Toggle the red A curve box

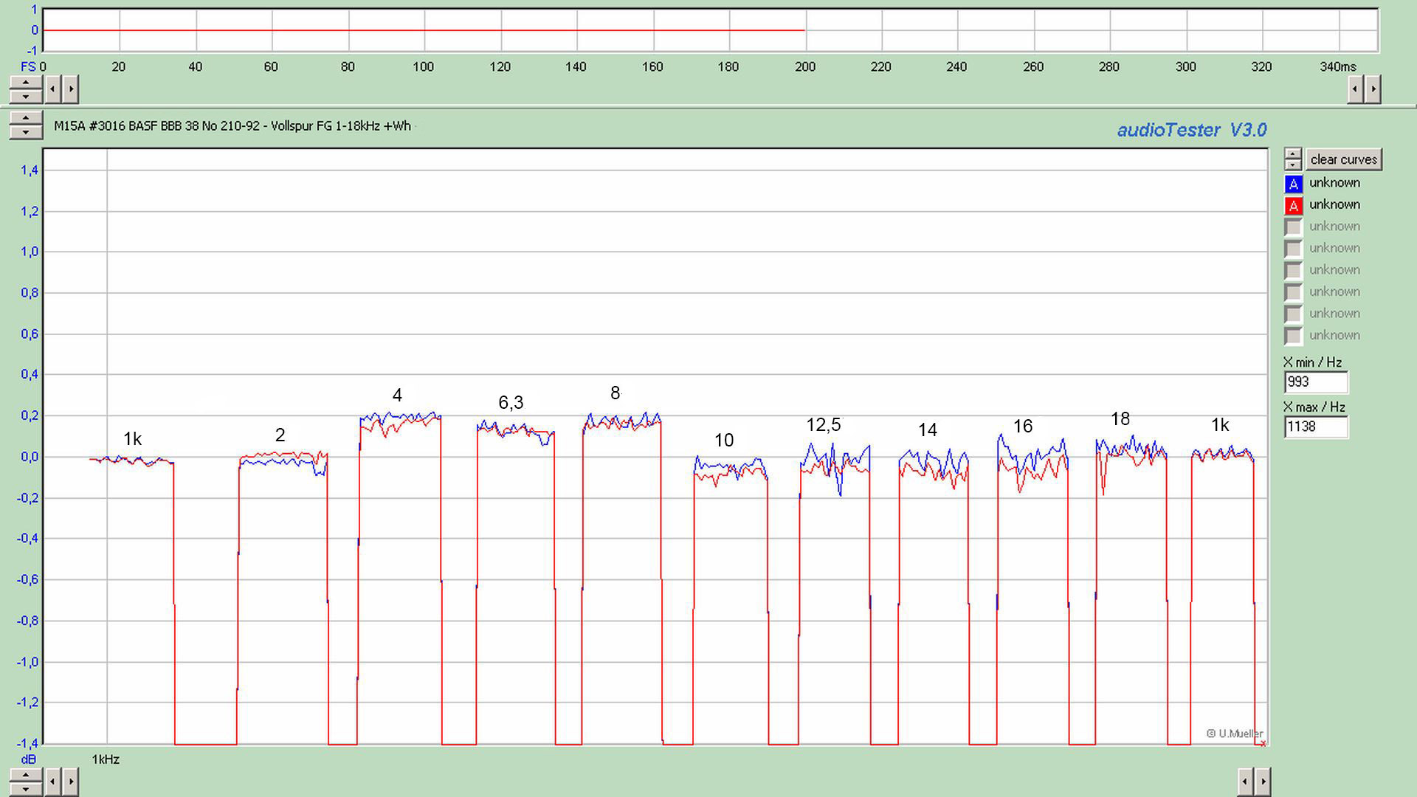(x=1293, y=206)
